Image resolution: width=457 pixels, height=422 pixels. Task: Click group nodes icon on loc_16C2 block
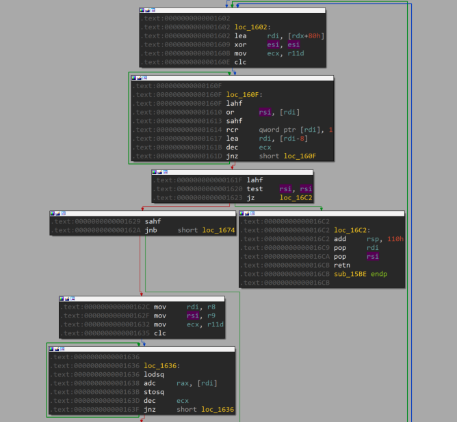252,214
